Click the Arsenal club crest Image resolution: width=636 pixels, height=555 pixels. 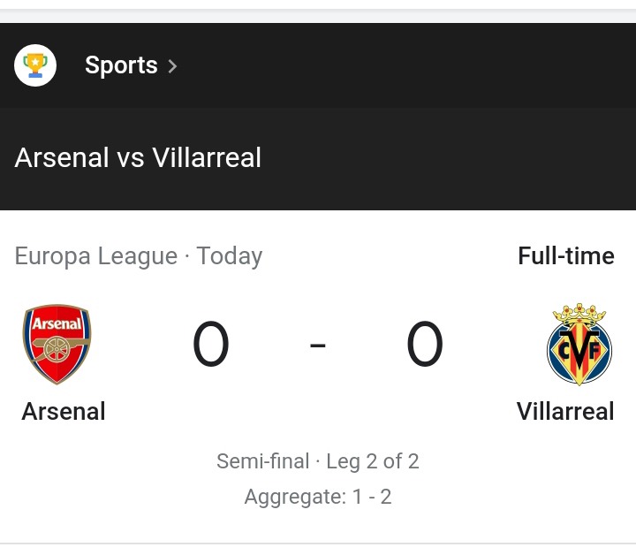point(57,344)
